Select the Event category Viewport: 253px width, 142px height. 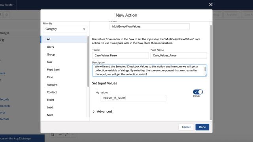(x=64, y=100)
